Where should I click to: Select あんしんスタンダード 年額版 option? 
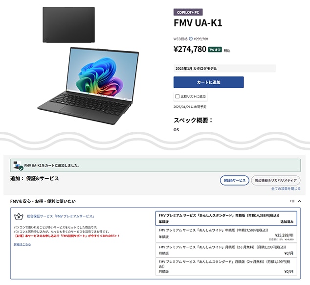click(226, 218)
